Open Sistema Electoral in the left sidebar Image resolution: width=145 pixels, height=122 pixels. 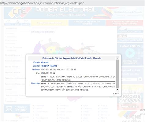[13, 55]
